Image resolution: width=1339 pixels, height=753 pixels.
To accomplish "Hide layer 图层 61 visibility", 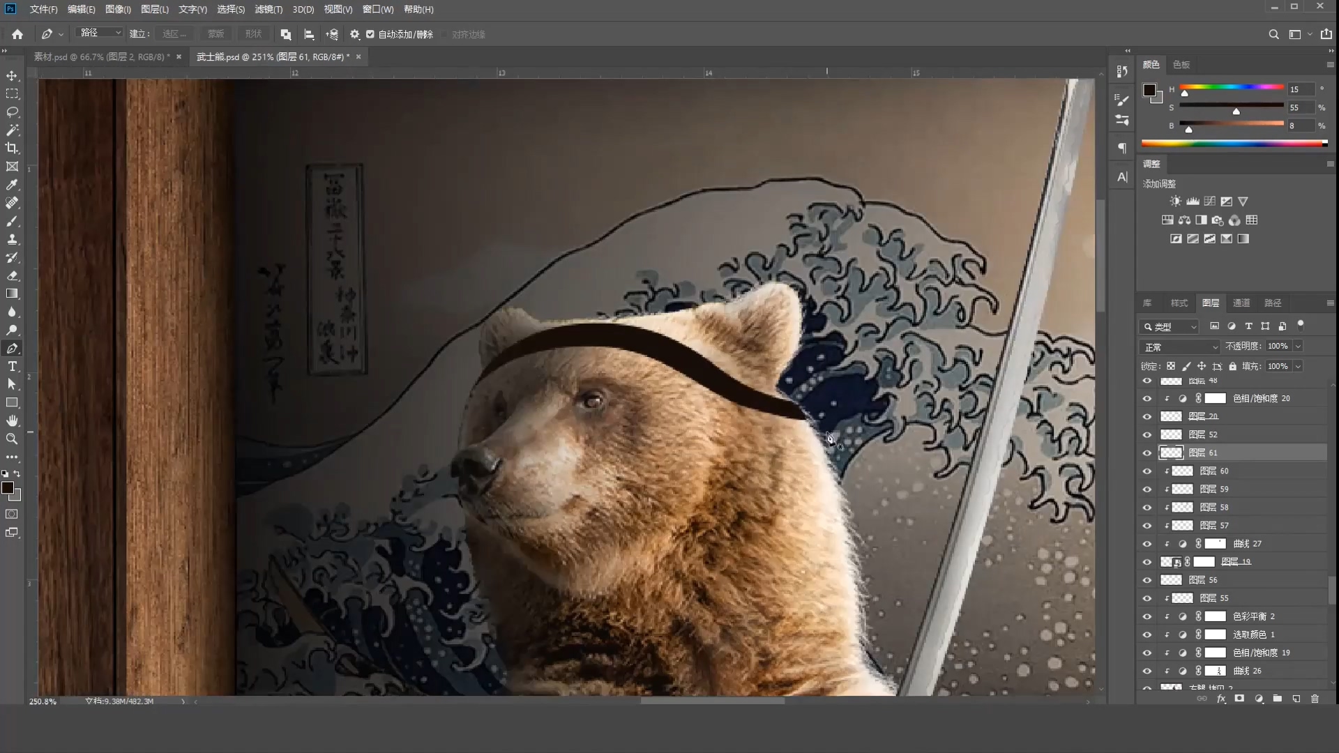I will click(x=1147, y=452).
